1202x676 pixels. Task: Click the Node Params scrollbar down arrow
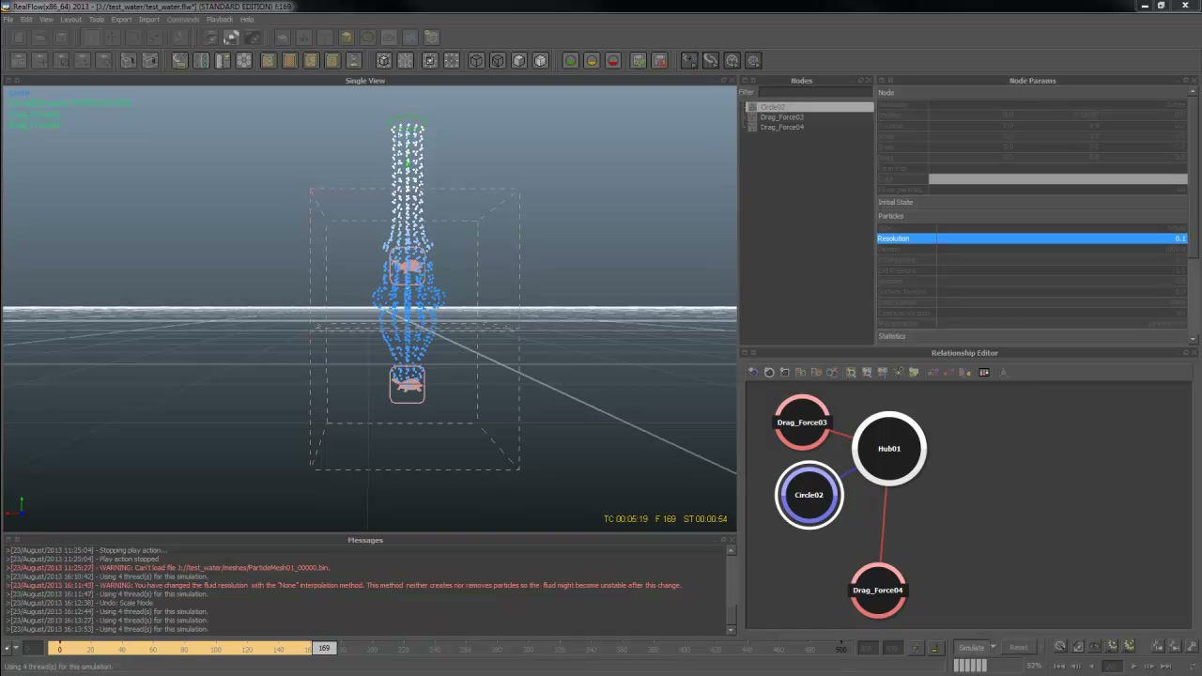(1194, 339)
